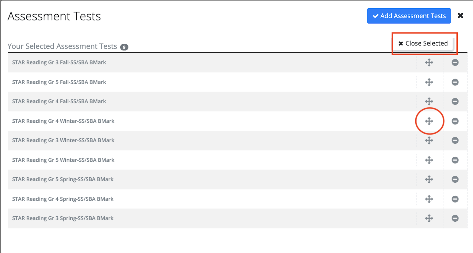This screenshot has width=473, height=253.
Task: Remove STAR Reading Gr 3 Fall test
Action: coord(455,62)
